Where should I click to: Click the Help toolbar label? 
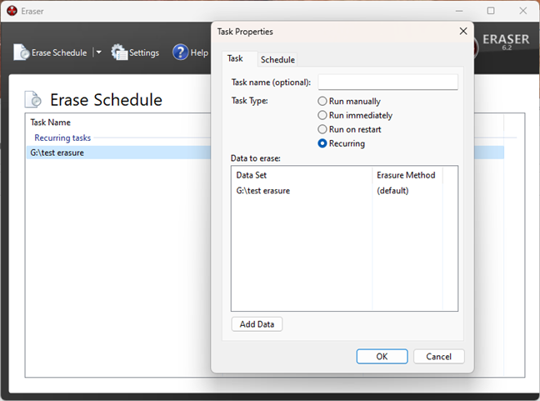(199, 53)
